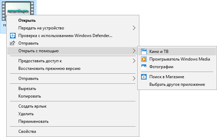
Task: Choose Удалить from the menu
Action: click(x=73, y=114)
